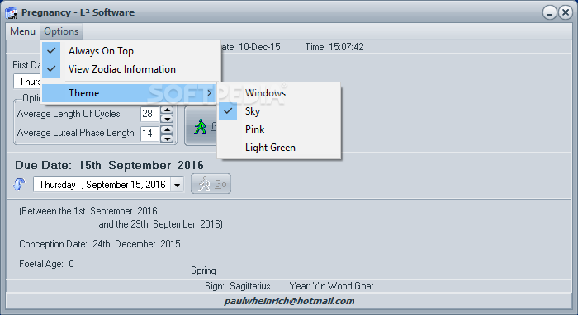Decrease Average Luteal Phase Length value

click(x=168, y=138)
